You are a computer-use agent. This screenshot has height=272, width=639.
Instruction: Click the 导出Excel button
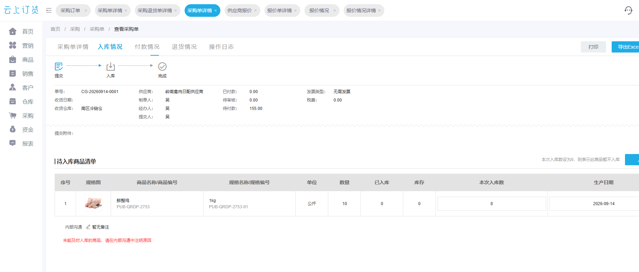pyautogui.click(x=626, y=47)
